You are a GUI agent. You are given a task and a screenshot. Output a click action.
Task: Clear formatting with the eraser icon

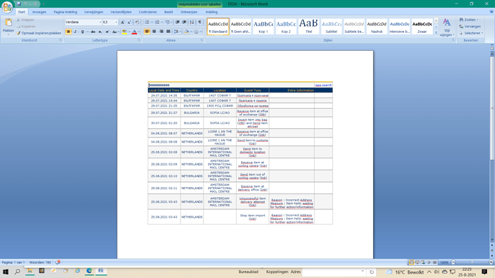click(137, 22)
